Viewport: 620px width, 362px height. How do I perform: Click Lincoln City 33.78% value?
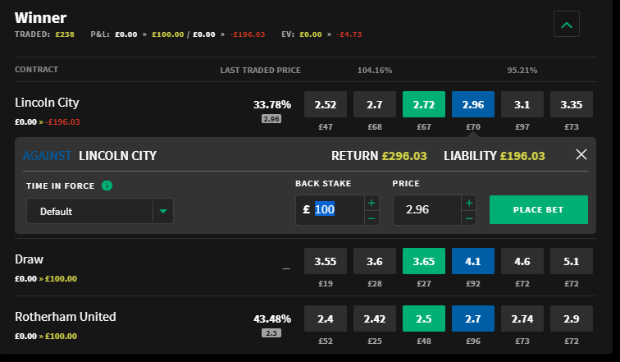coord(272,105)
